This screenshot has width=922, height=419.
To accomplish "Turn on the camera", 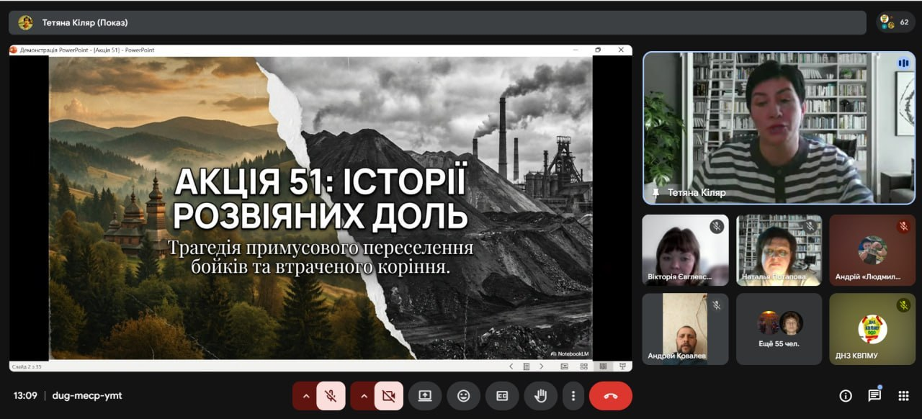I will (x=389, y=396).
